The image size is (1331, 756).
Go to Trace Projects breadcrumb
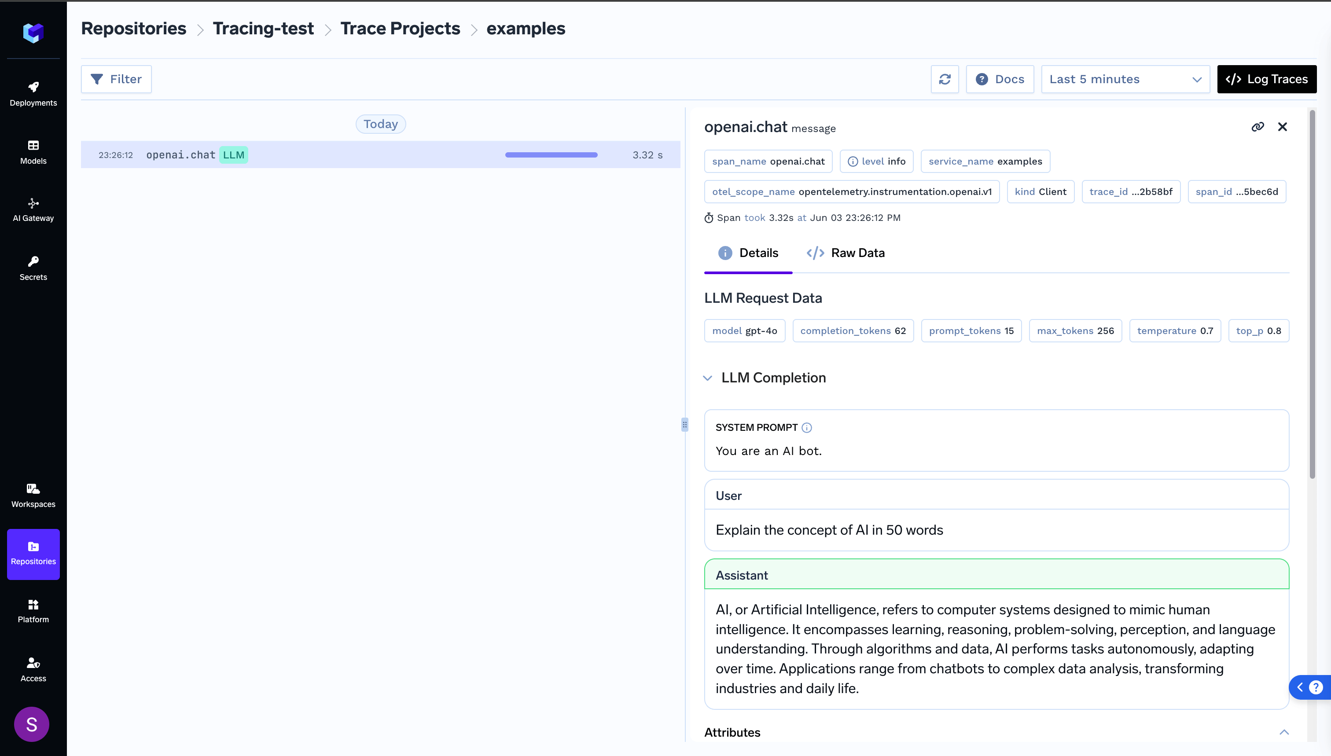pyautogui.click(x=400, y=28)
